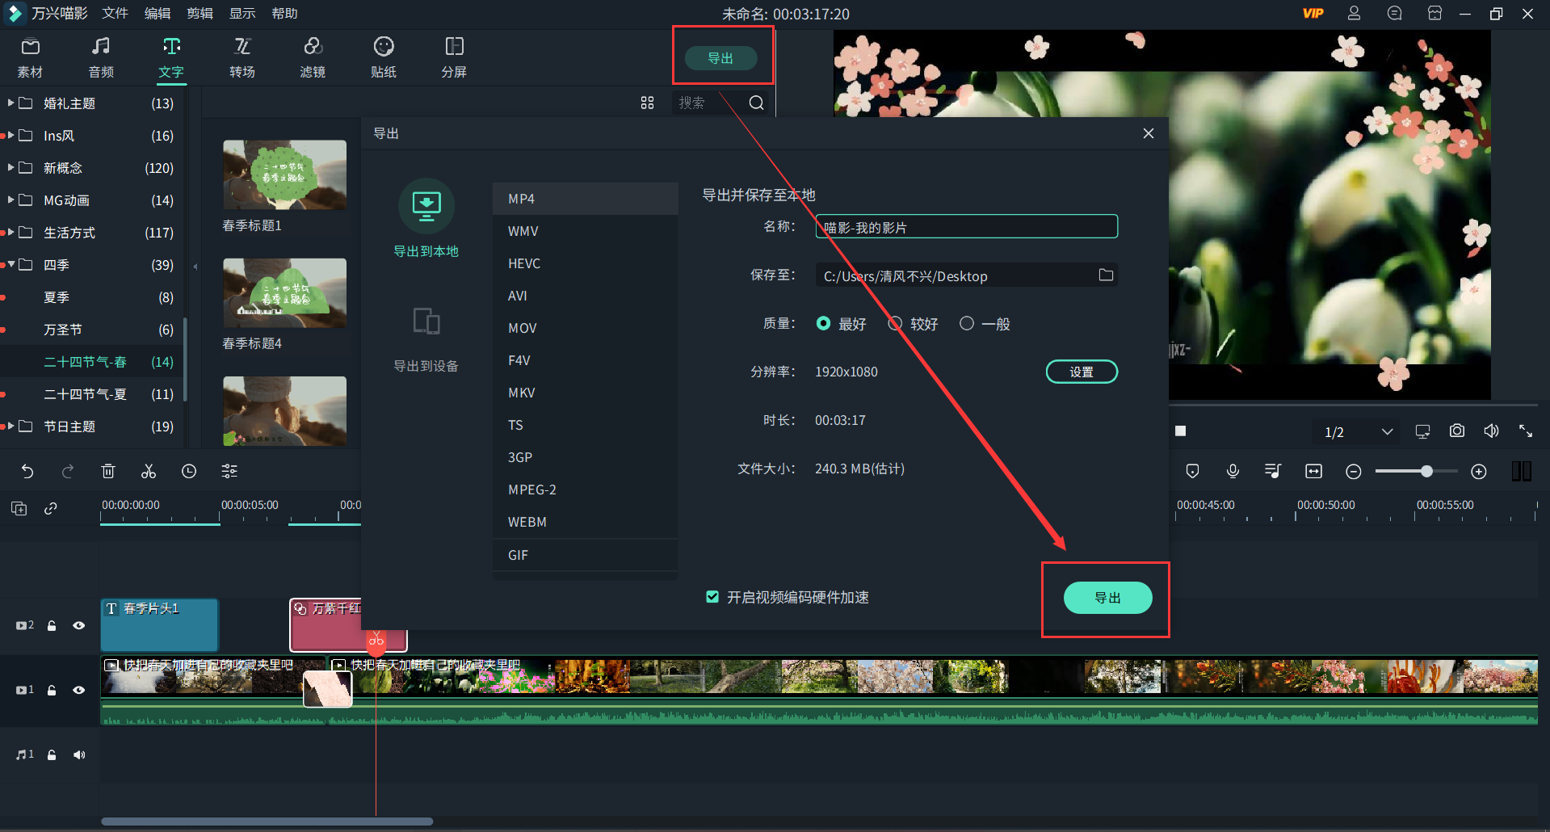This screenshot has height=832, width=1550.
Task: Open the 文件 menu
Action: pyautogui.click(x=114, y=13)
